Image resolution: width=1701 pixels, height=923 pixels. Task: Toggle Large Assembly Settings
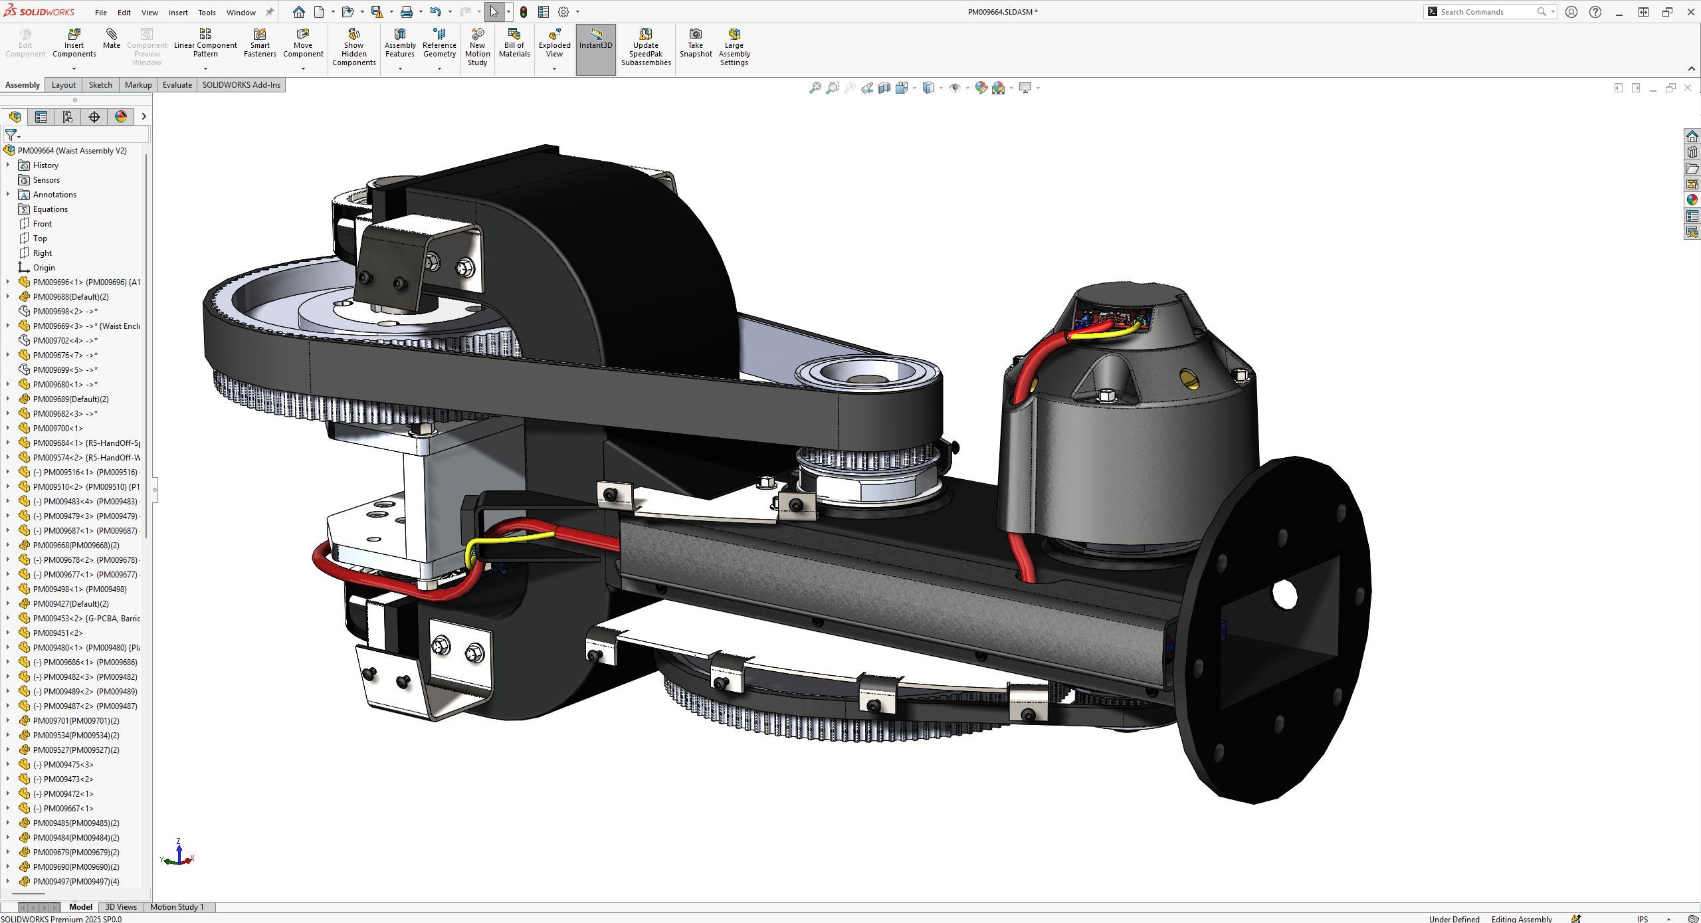[x=734, y=47]
